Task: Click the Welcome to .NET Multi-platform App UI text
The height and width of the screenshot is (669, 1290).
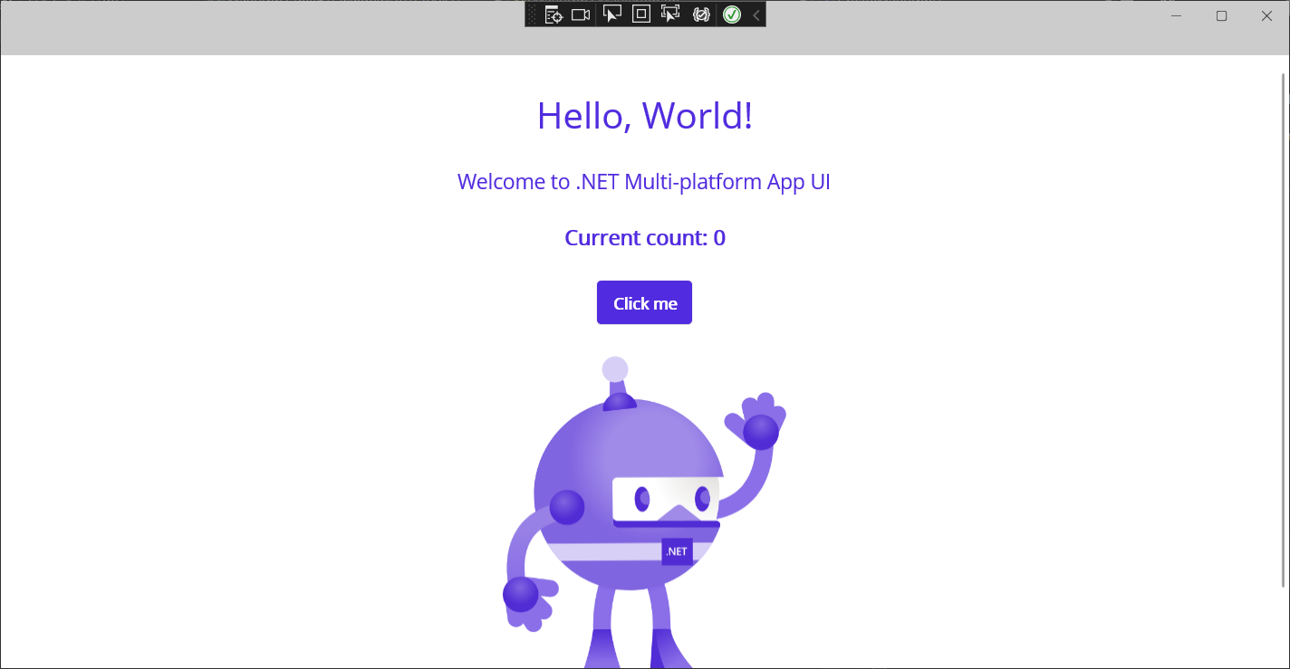Action: [644, 181]
